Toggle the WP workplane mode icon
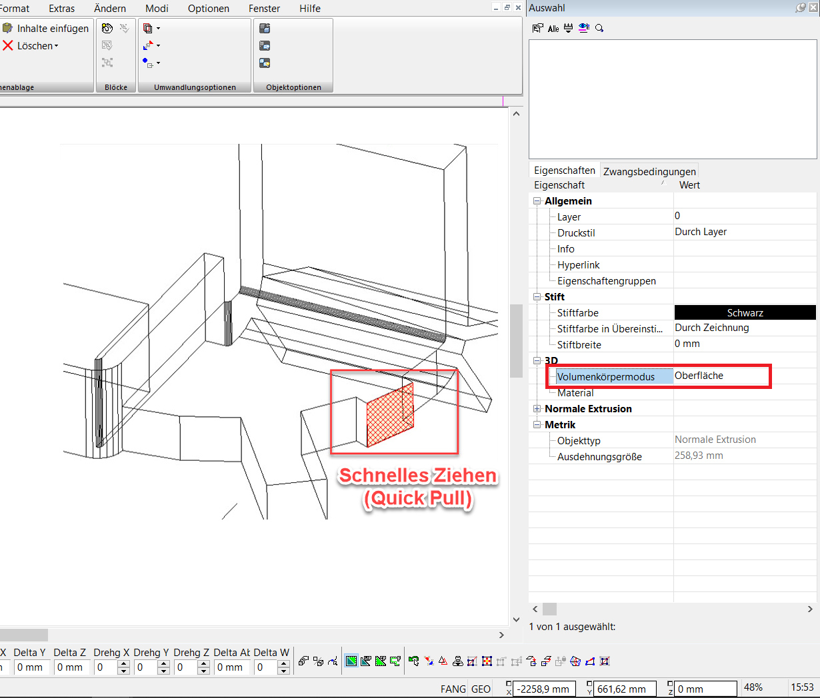Viewport: 820px width, 698px height. (x=366, y=661)
